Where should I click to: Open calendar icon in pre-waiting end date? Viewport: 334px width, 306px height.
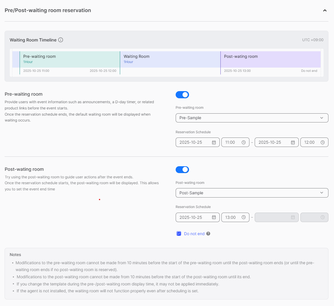point(293,142)
